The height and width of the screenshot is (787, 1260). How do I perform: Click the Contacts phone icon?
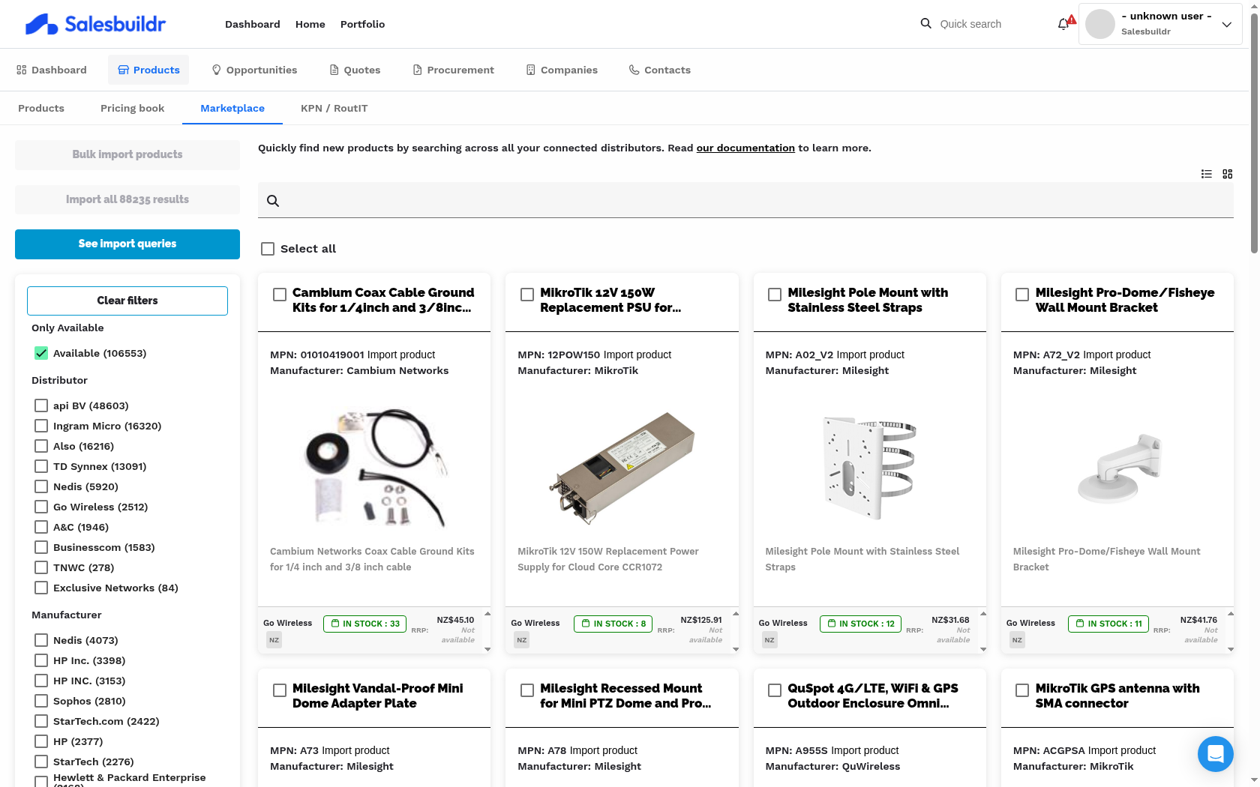634,70
